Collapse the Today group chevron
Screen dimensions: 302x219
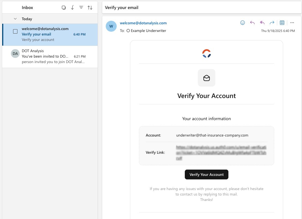pos(15,19)
